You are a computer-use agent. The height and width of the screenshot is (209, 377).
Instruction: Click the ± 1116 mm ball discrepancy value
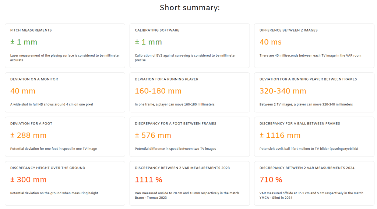click(280, 136)
